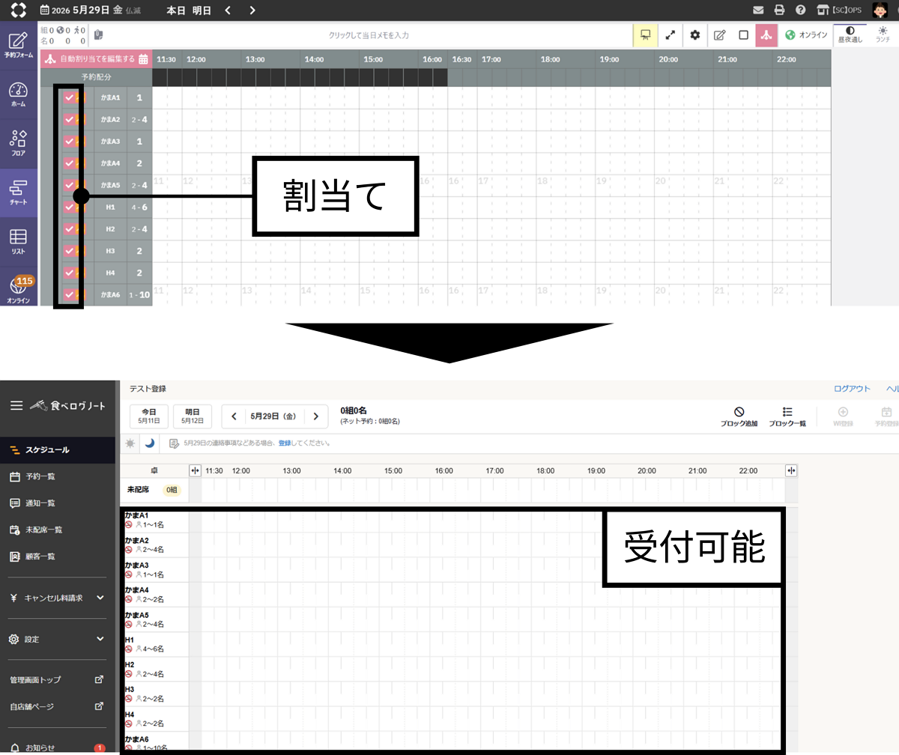Go to ホーム dashboard icon
The width and height of the screenshot is (899, 755).
(19, 95)
